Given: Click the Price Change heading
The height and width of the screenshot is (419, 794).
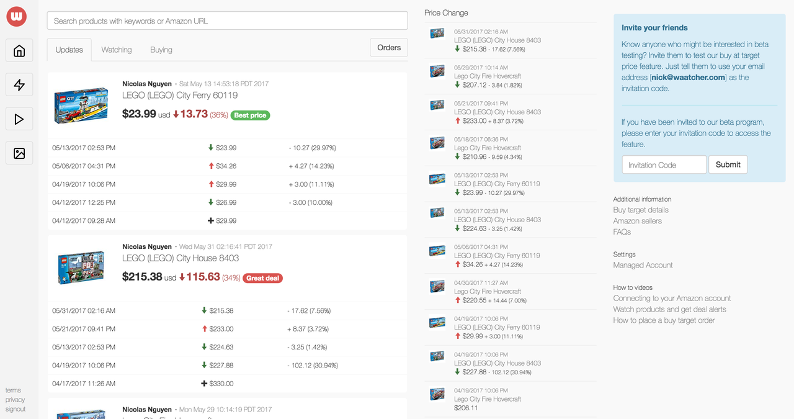Looking at the screenshot, I should coord(446,13).
